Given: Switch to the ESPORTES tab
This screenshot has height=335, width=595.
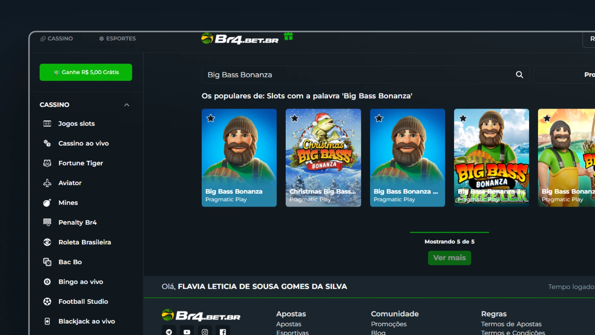Looking at the screenshot, I should (117, 38).
